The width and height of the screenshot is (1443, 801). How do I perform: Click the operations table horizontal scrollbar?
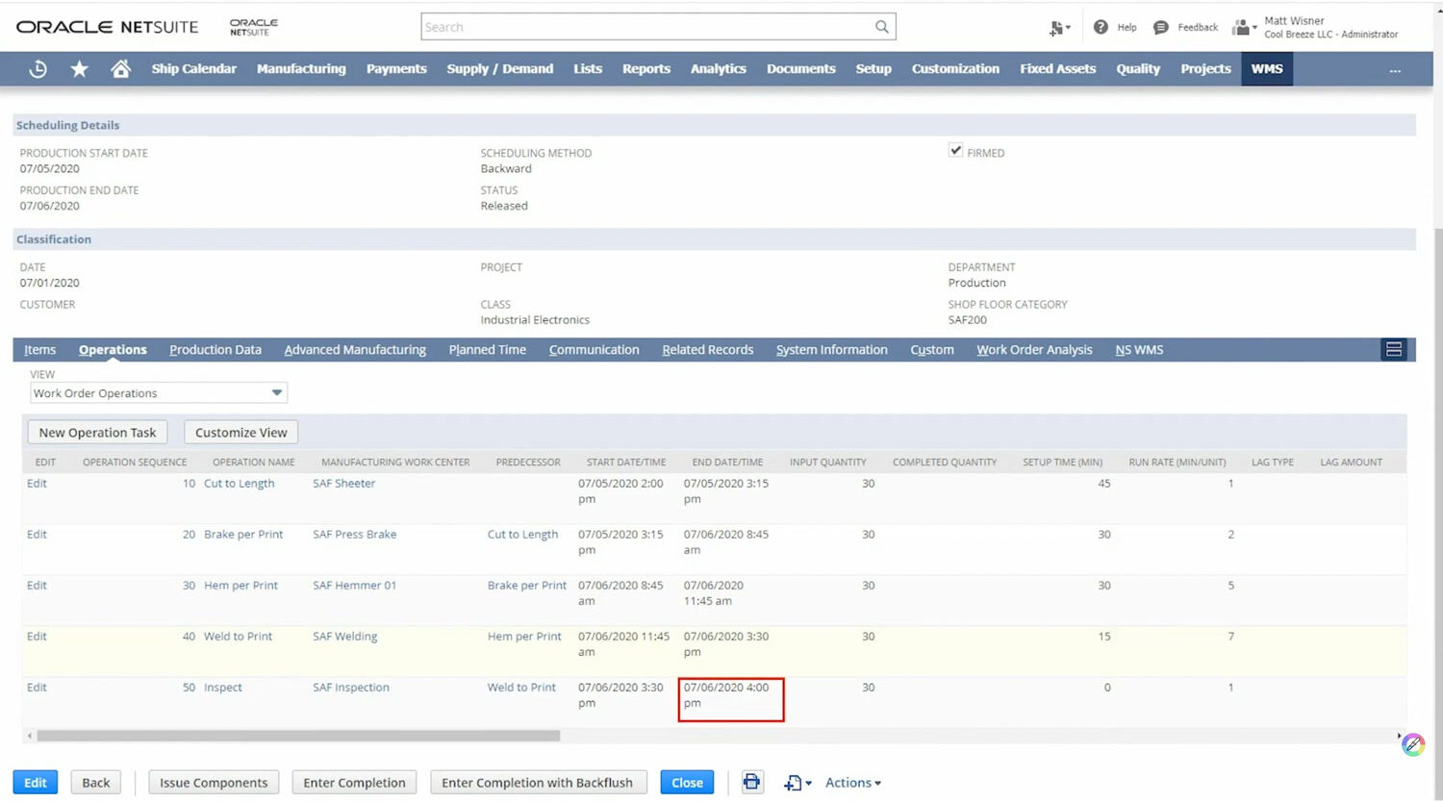pos(298,736)
